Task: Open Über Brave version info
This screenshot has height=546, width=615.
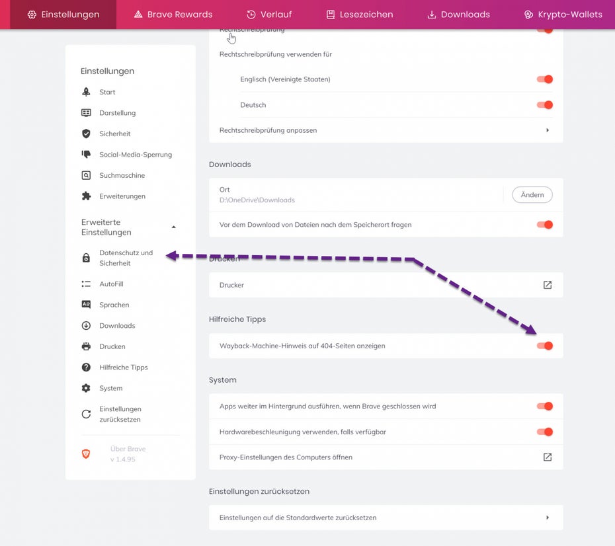Action: coord(128,454)
